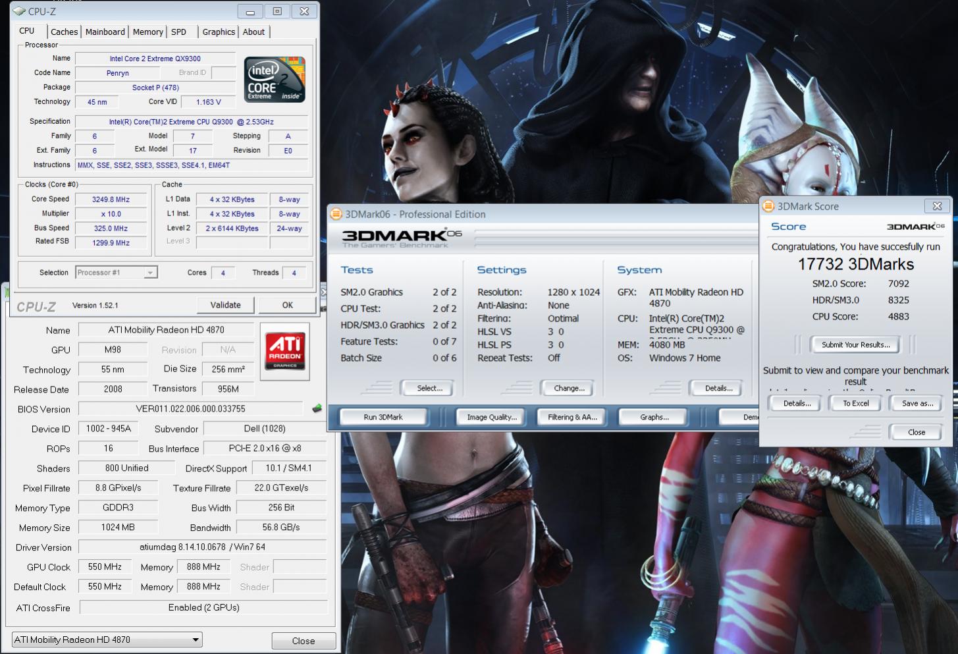The image size is (958, 654).
Task: Click the CPU-Z title bar icon
Action: tap(19, 11)
